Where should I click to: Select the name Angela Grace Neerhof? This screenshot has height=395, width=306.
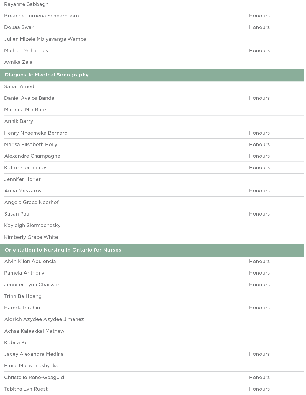[x=31, y=203]
